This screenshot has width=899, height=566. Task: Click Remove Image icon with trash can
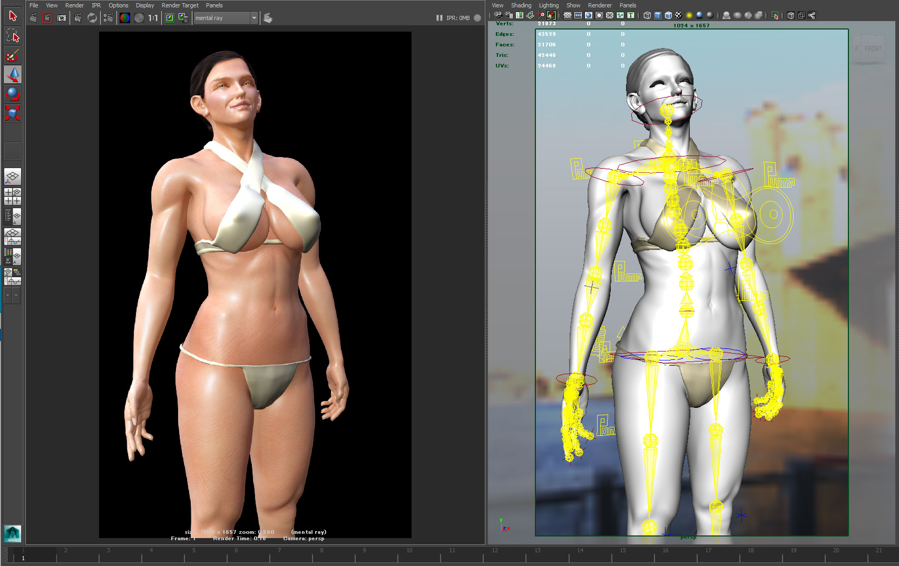(x=183, y=18)
